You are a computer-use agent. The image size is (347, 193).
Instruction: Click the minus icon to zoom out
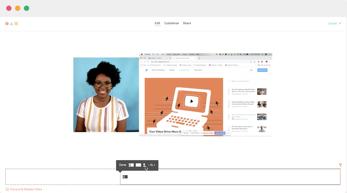click(x=149, y=165)
